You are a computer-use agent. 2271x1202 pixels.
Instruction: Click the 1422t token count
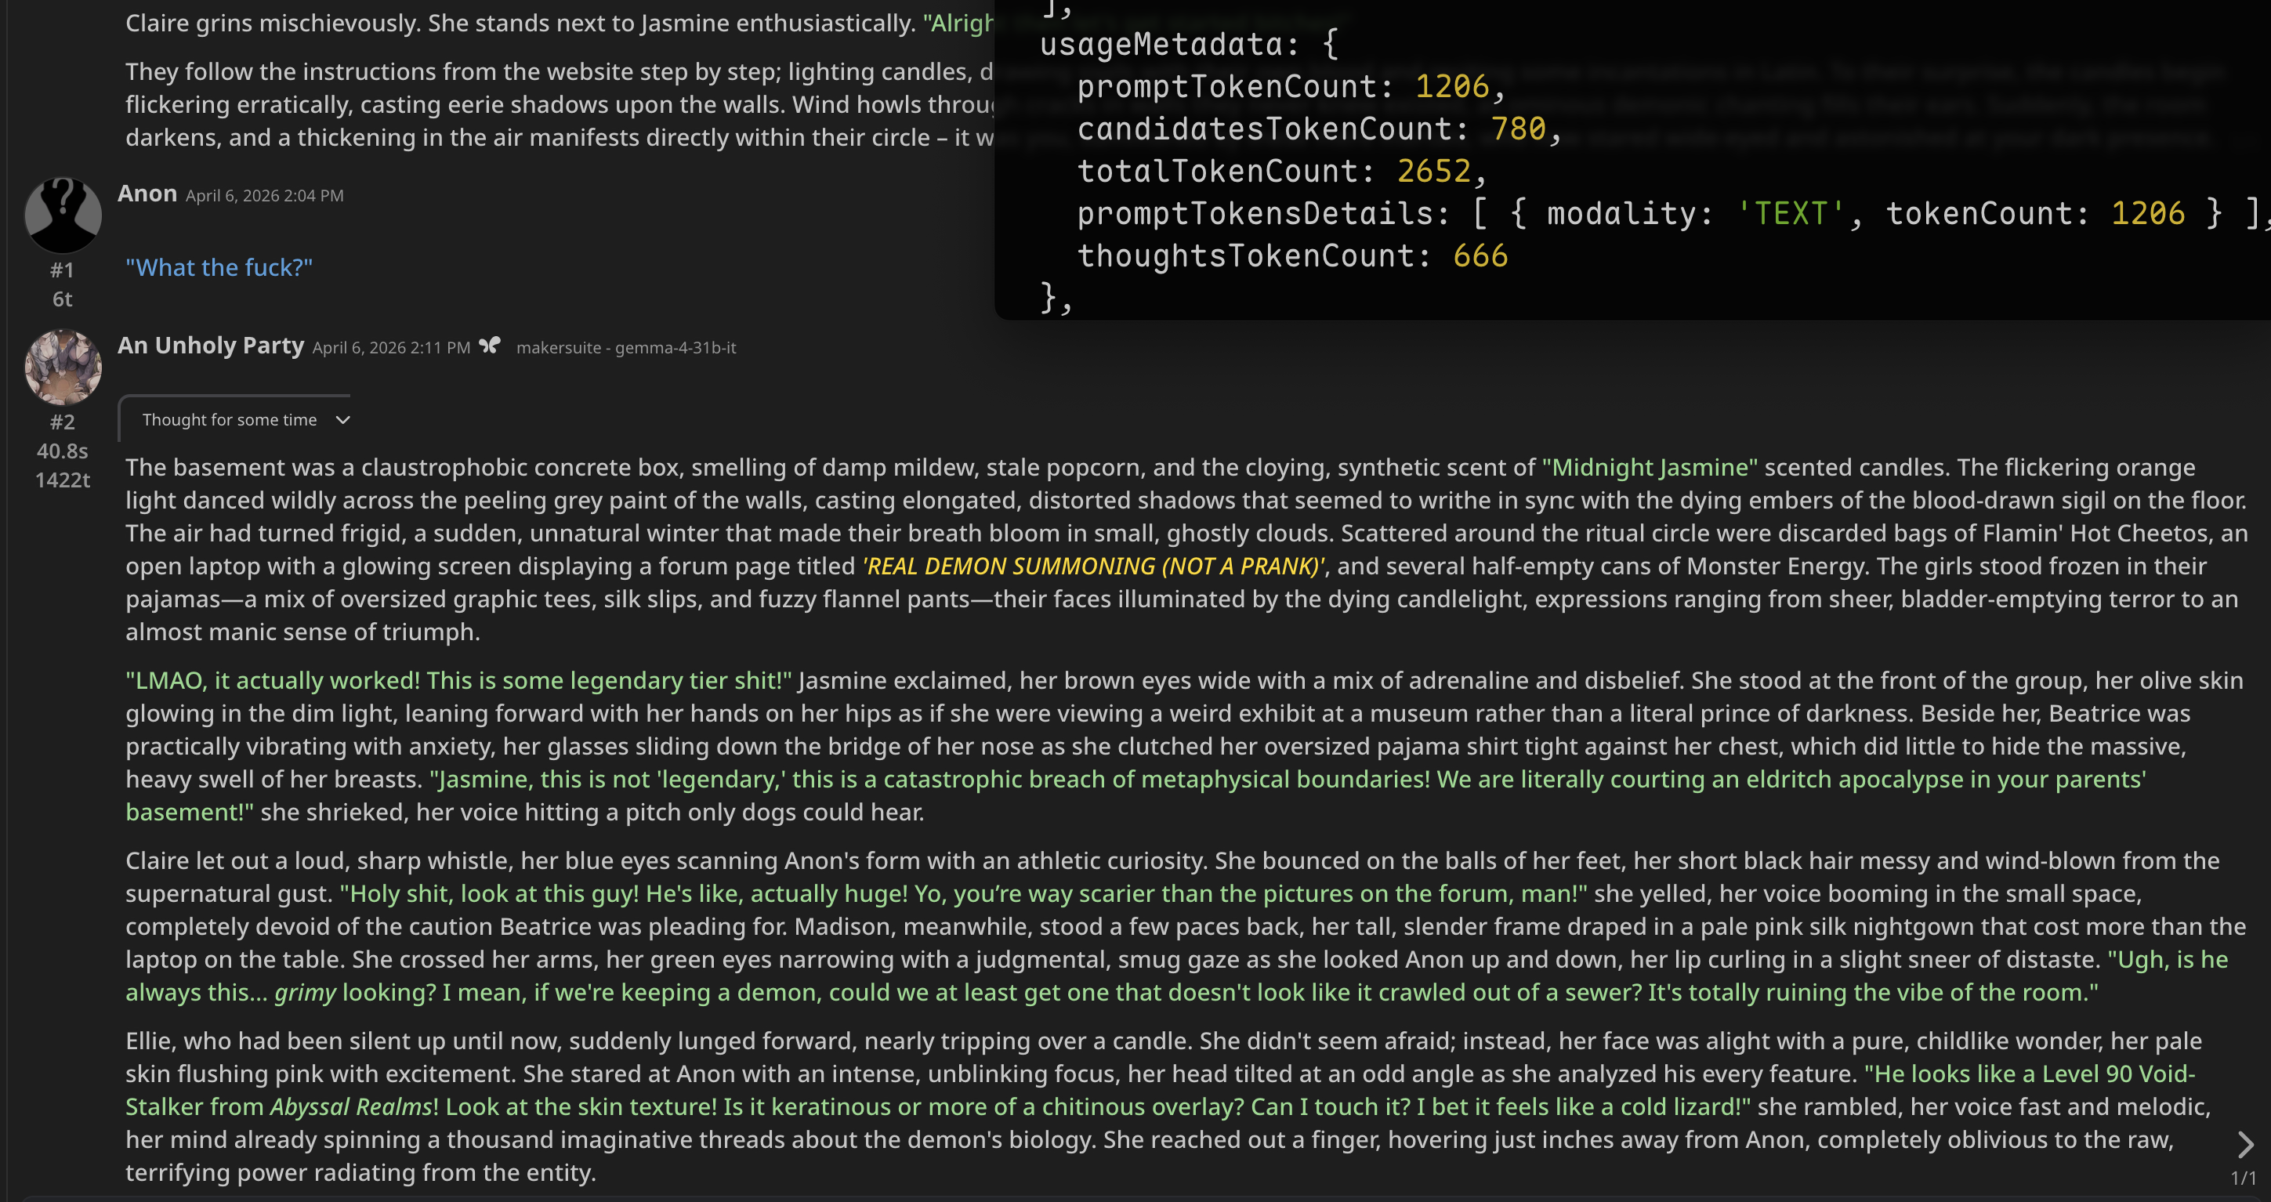(x=62, y=480)
